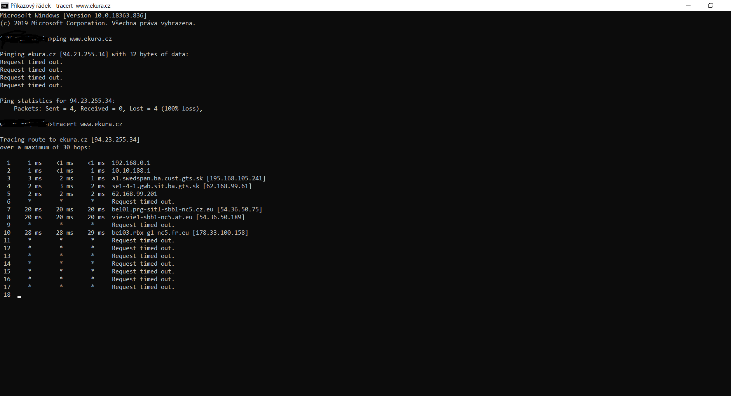Click 'over a maximum of 30 hops' text
731x396 pixels.
45,147
